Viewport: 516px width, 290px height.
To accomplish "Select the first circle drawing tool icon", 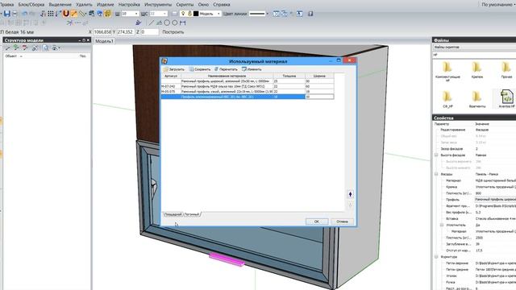I will 167,23.
